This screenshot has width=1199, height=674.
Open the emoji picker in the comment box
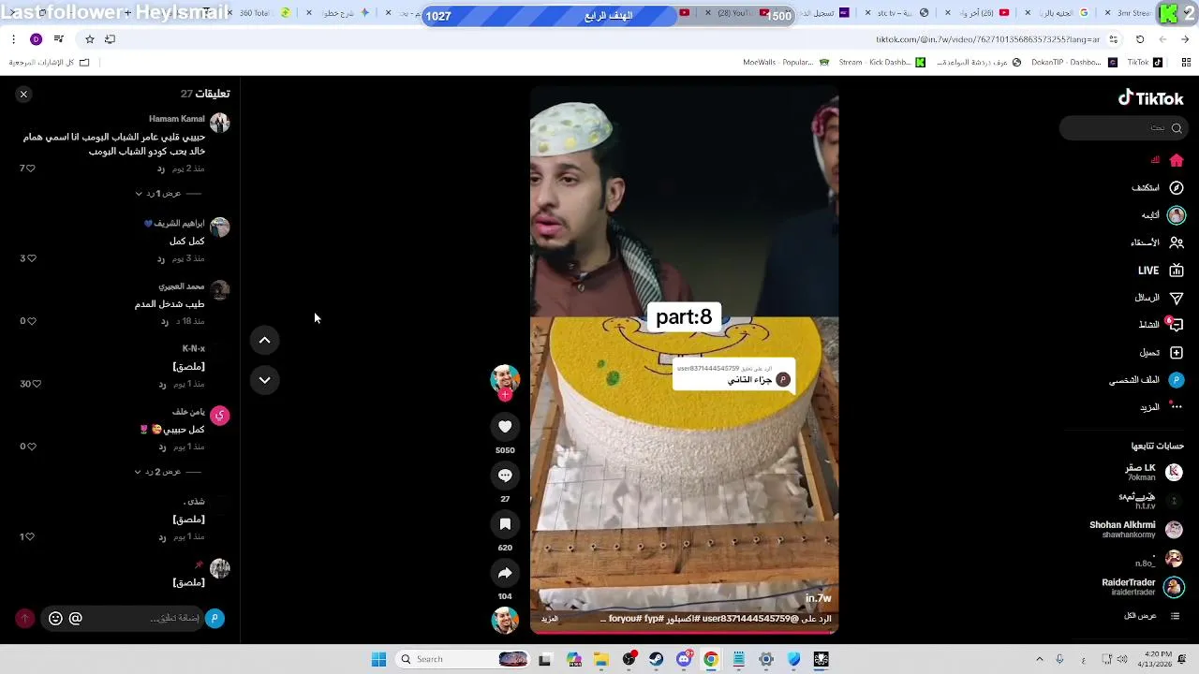[55, 618]
